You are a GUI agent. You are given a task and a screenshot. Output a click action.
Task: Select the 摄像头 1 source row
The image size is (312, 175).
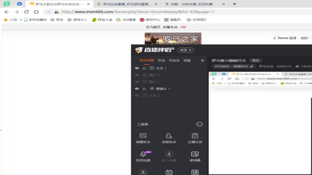tap(169, 89)
